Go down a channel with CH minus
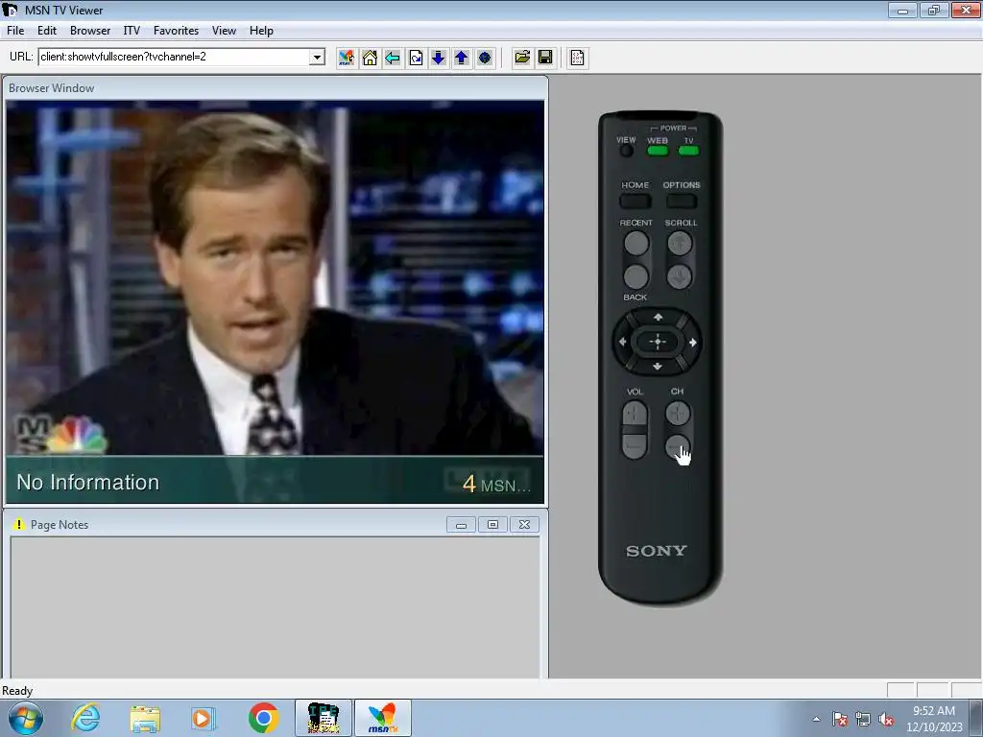Screen dimensions: 983x737 678,447
